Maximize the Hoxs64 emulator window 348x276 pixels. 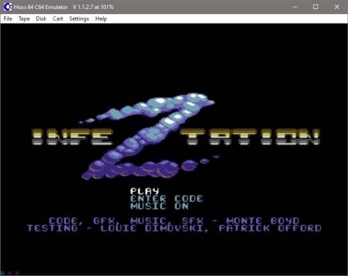(315, 7)
